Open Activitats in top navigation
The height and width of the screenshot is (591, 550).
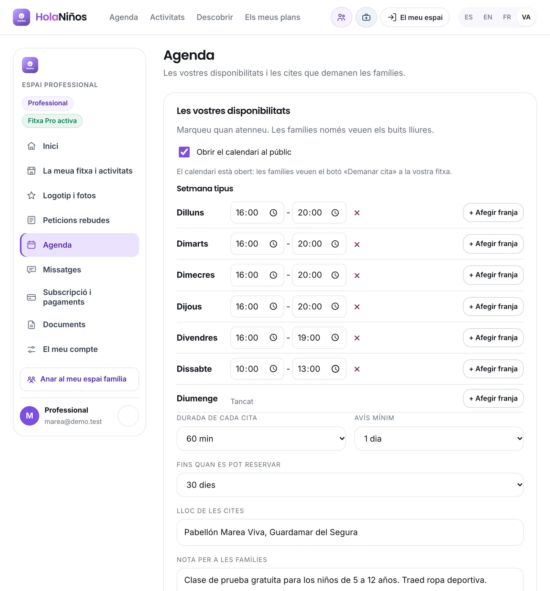(x=167, y=17)
